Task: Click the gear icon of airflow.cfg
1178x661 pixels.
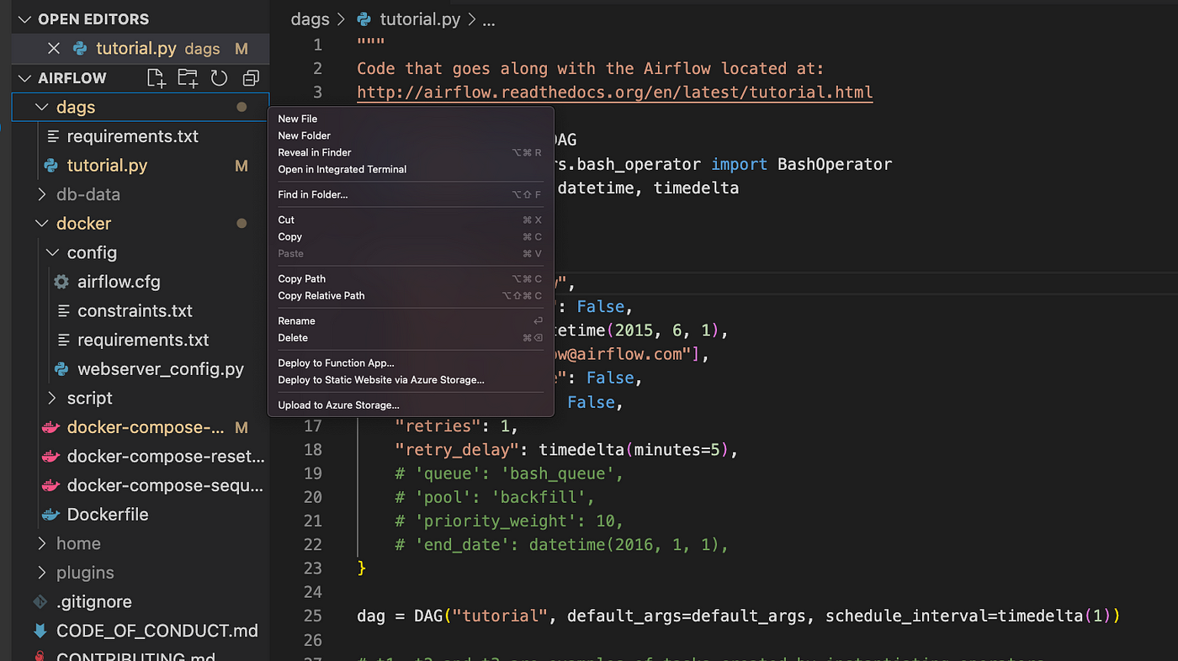Action: (61, 282)
